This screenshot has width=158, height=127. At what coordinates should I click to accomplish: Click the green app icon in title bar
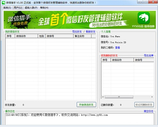(4, 3)
